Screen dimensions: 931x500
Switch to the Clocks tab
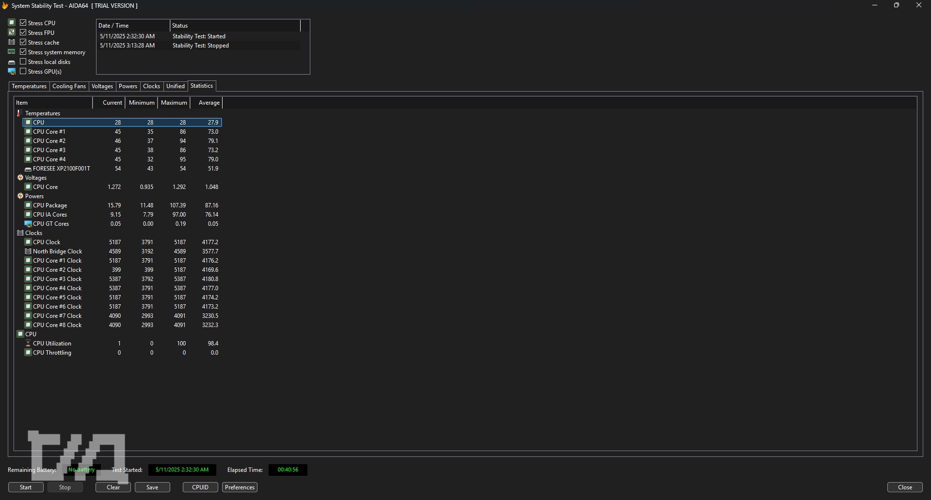click(x=152, y=86)
